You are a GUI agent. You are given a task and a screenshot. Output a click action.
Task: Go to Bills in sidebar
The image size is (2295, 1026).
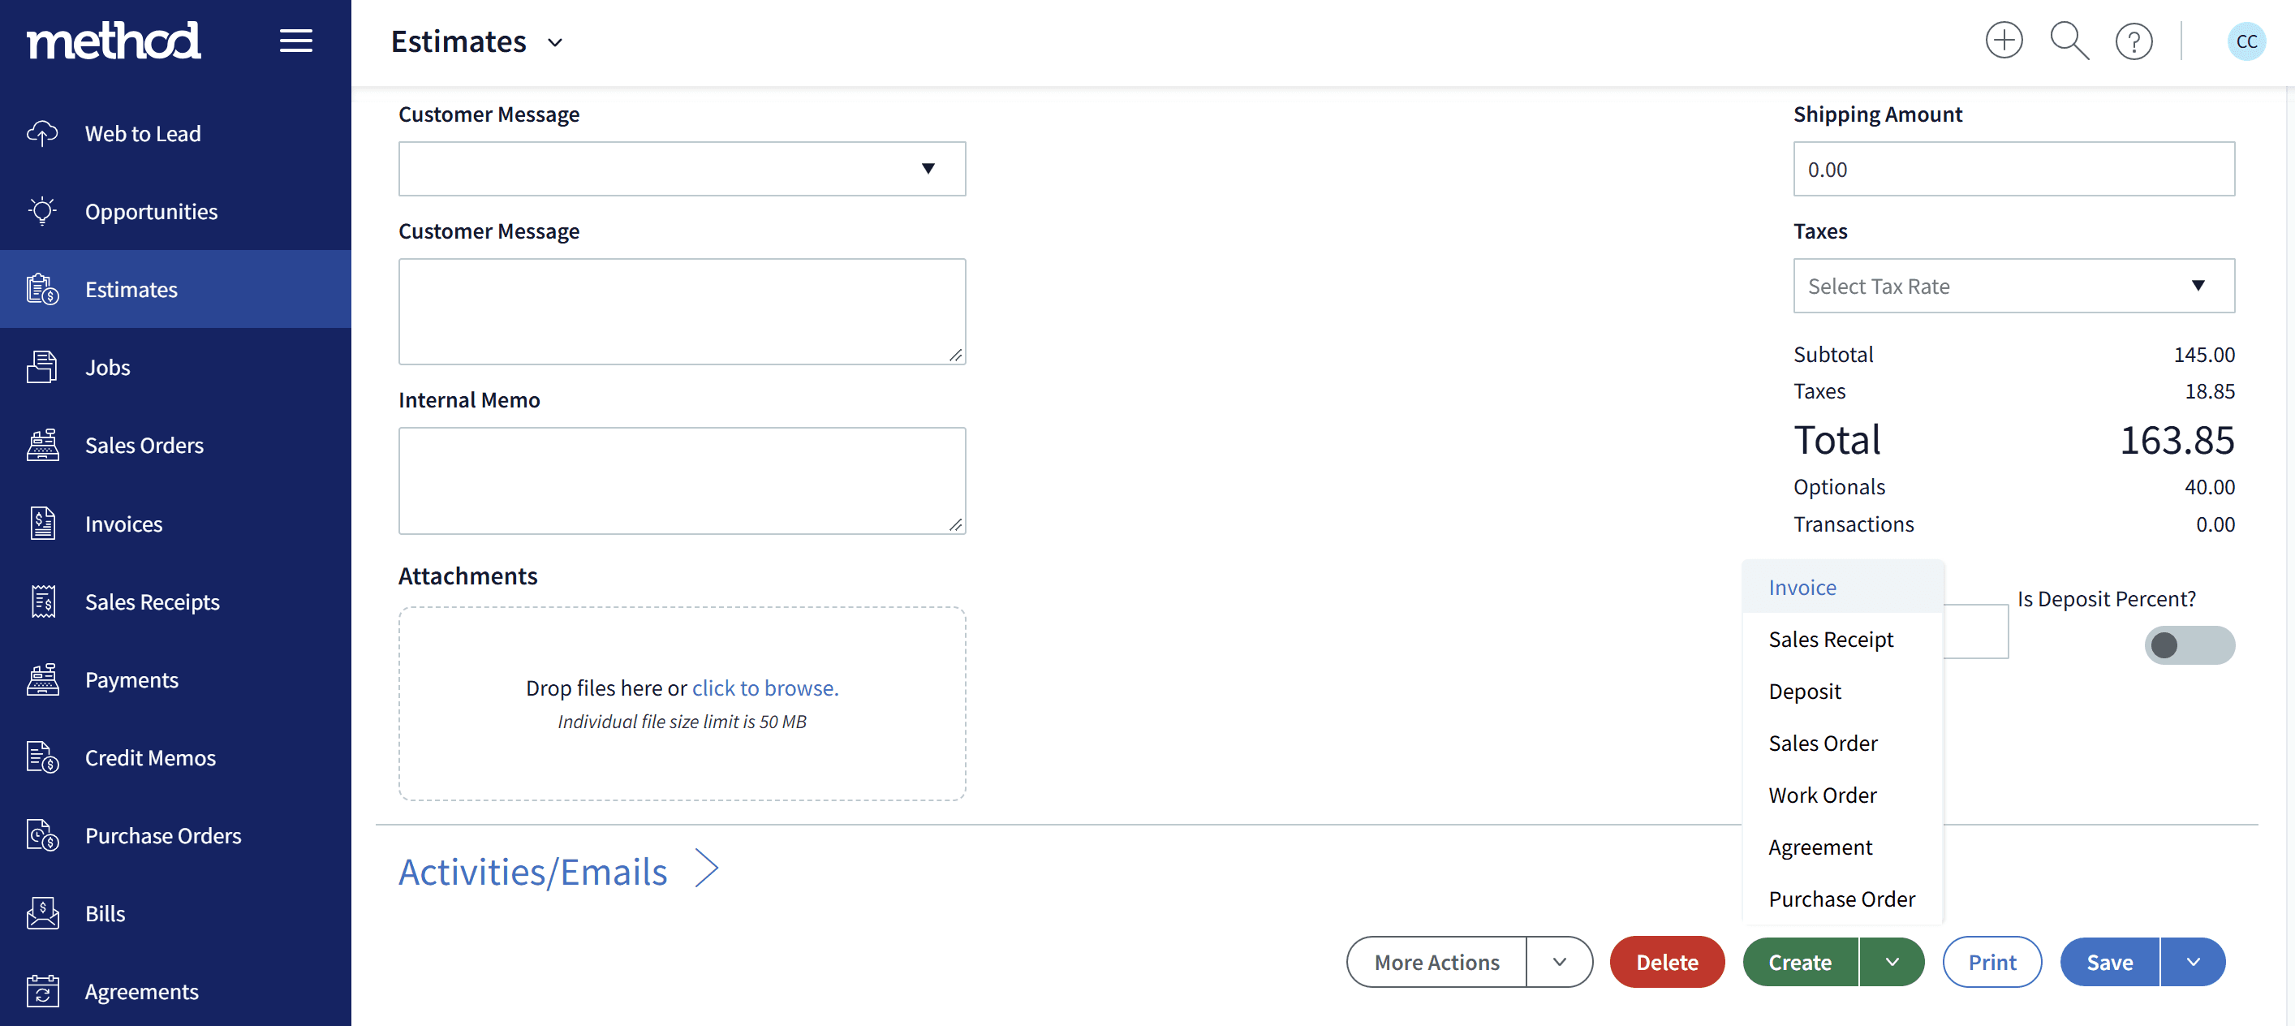click(x=175, y=914)
